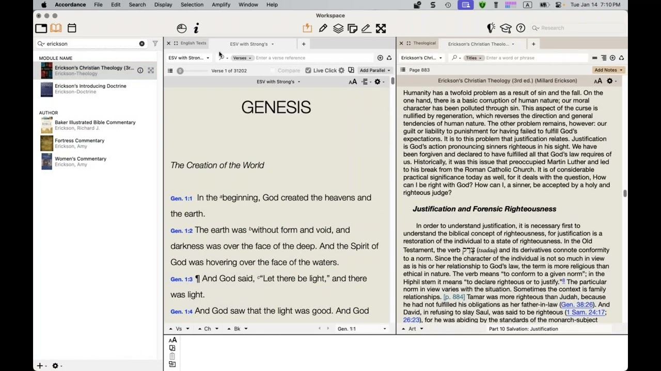Image resolution: width=661 pixels, height=371 pixels.
Task: Click the open-book reading icon in toolbar
Action: click(x=56, y=28)
